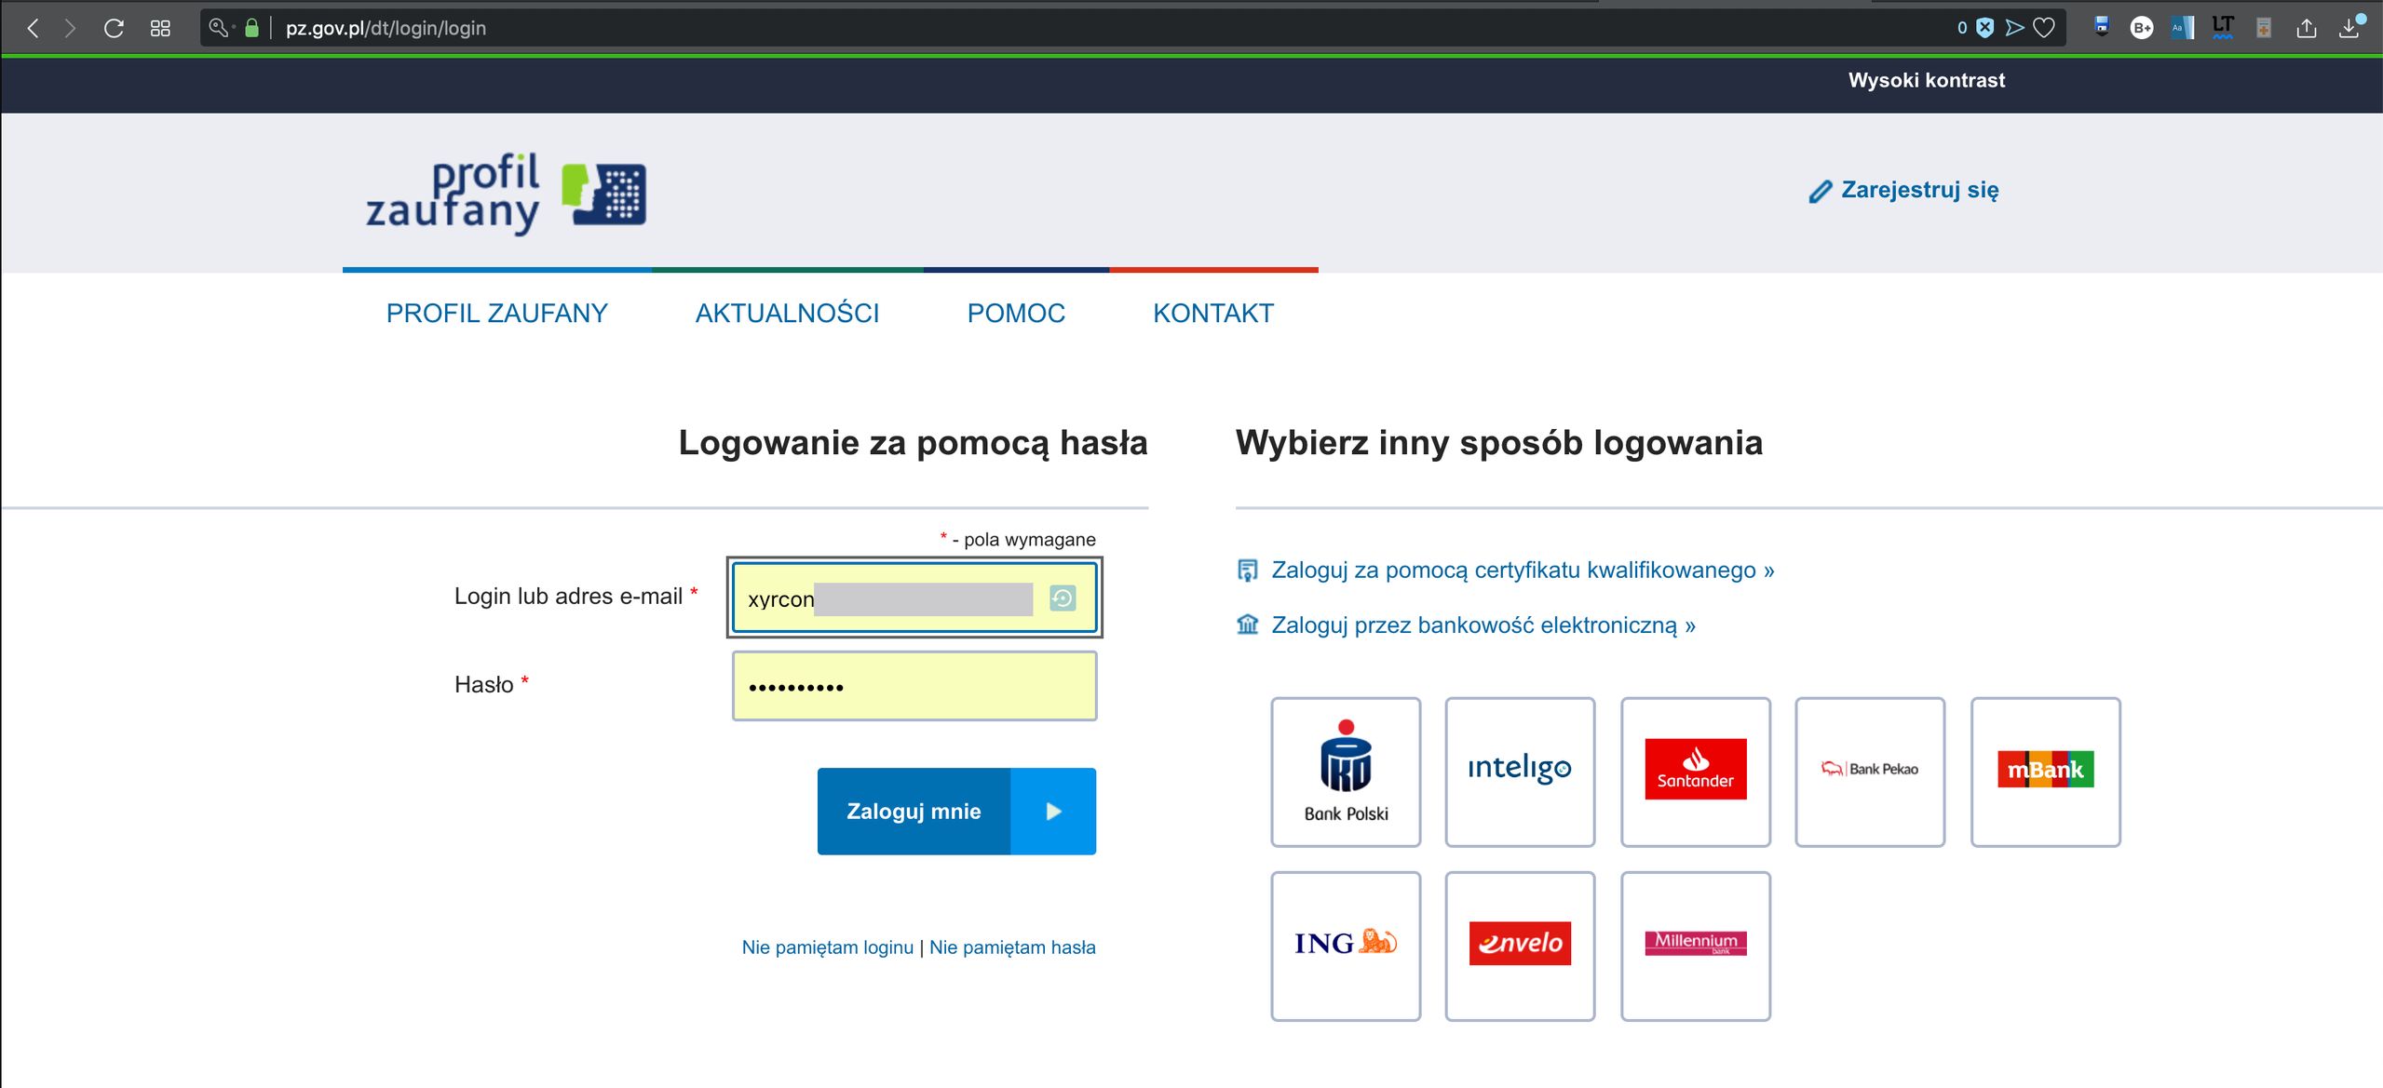The height and width of the screenshot is (1088, 2383).
Task: Log in via the ING bank tile
Action: tap(1345, 946)
